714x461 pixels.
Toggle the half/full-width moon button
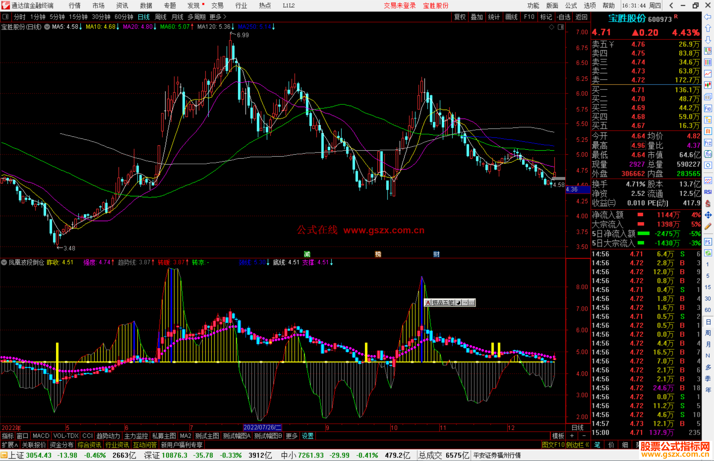[x=458, y=303]
